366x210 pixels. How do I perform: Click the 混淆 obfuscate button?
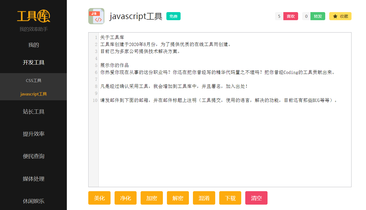pos(204,198)
